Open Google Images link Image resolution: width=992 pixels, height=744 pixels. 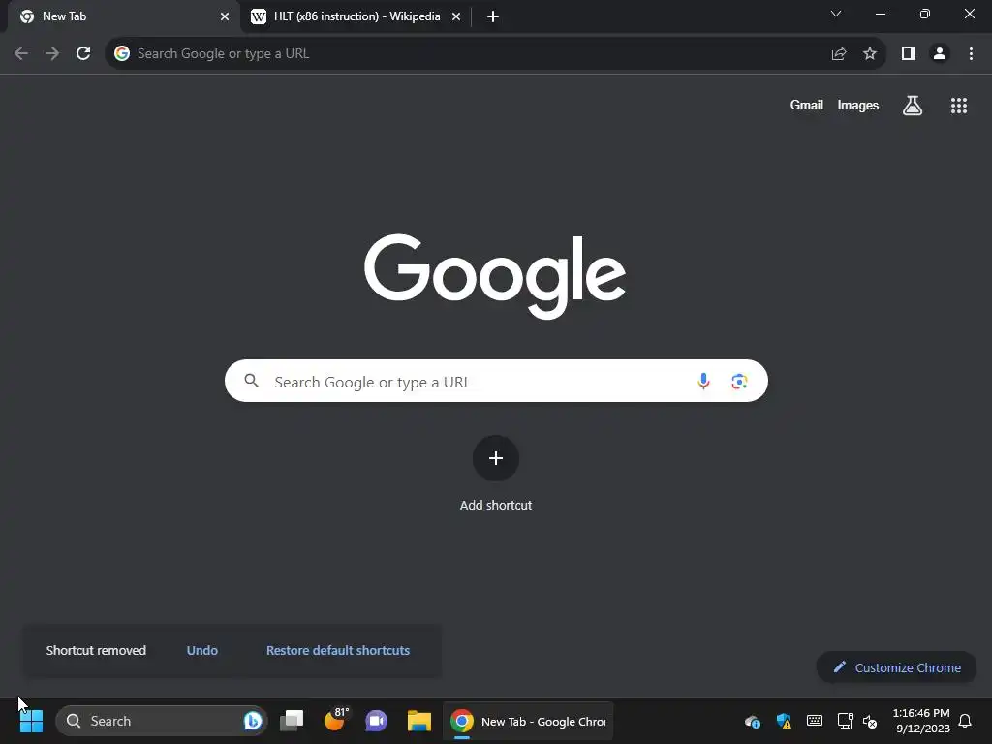[x=858, y=105]
